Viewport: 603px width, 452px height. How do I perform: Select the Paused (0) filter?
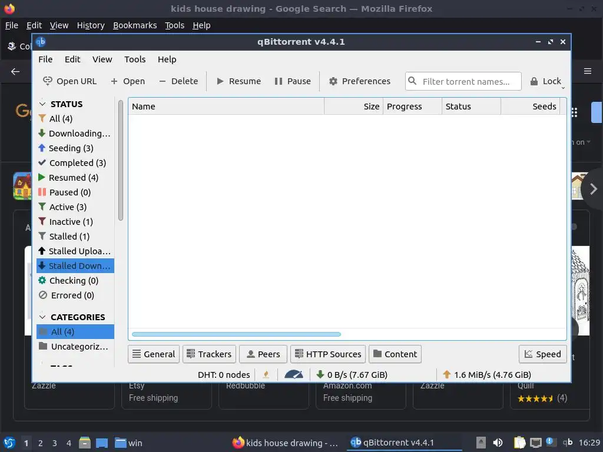(x=75, y=192)
